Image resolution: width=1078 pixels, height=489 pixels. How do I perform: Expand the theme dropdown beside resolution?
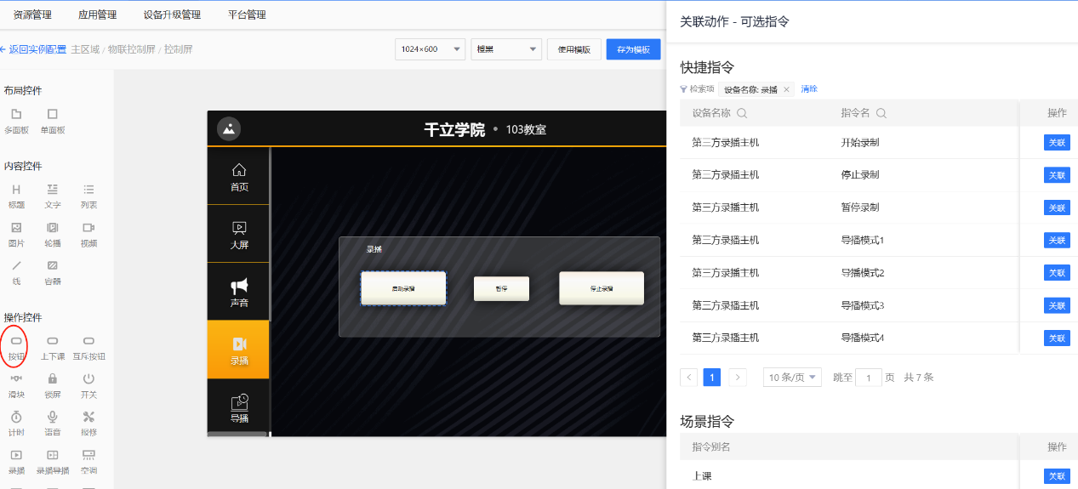pyautogui.click(x=506, y=49)
